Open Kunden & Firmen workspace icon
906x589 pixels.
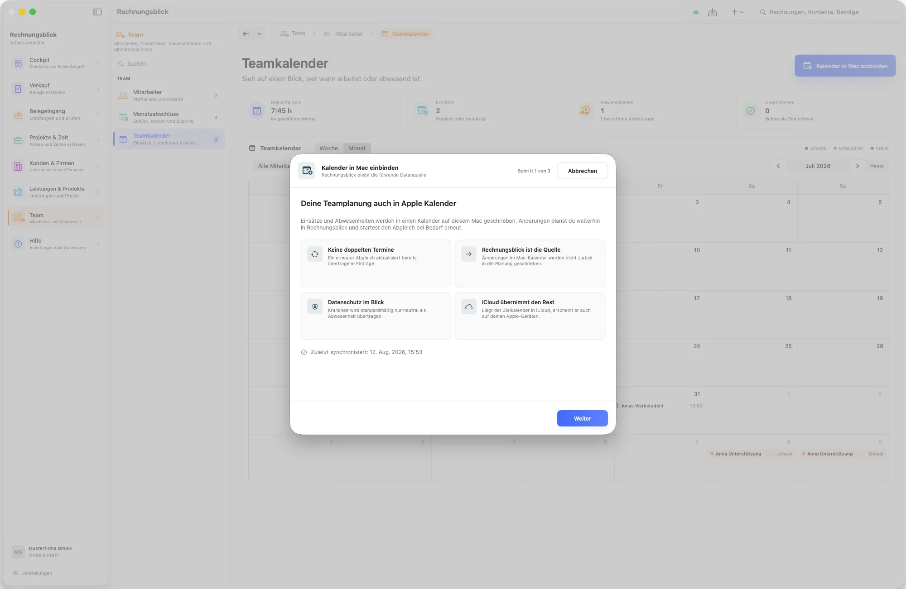(x=18, y=167)
